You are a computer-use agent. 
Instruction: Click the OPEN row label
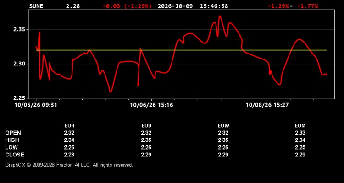tap(13, 133)
